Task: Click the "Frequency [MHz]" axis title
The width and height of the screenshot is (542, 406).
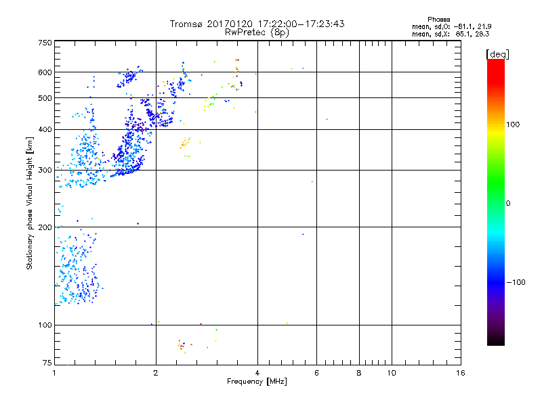Action: click(257, 382)
